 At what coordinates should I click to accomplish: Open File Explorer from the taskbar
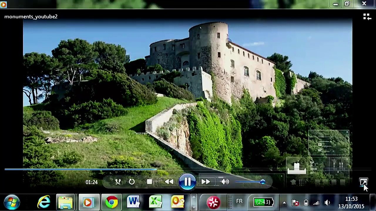[x=65, y=202]
